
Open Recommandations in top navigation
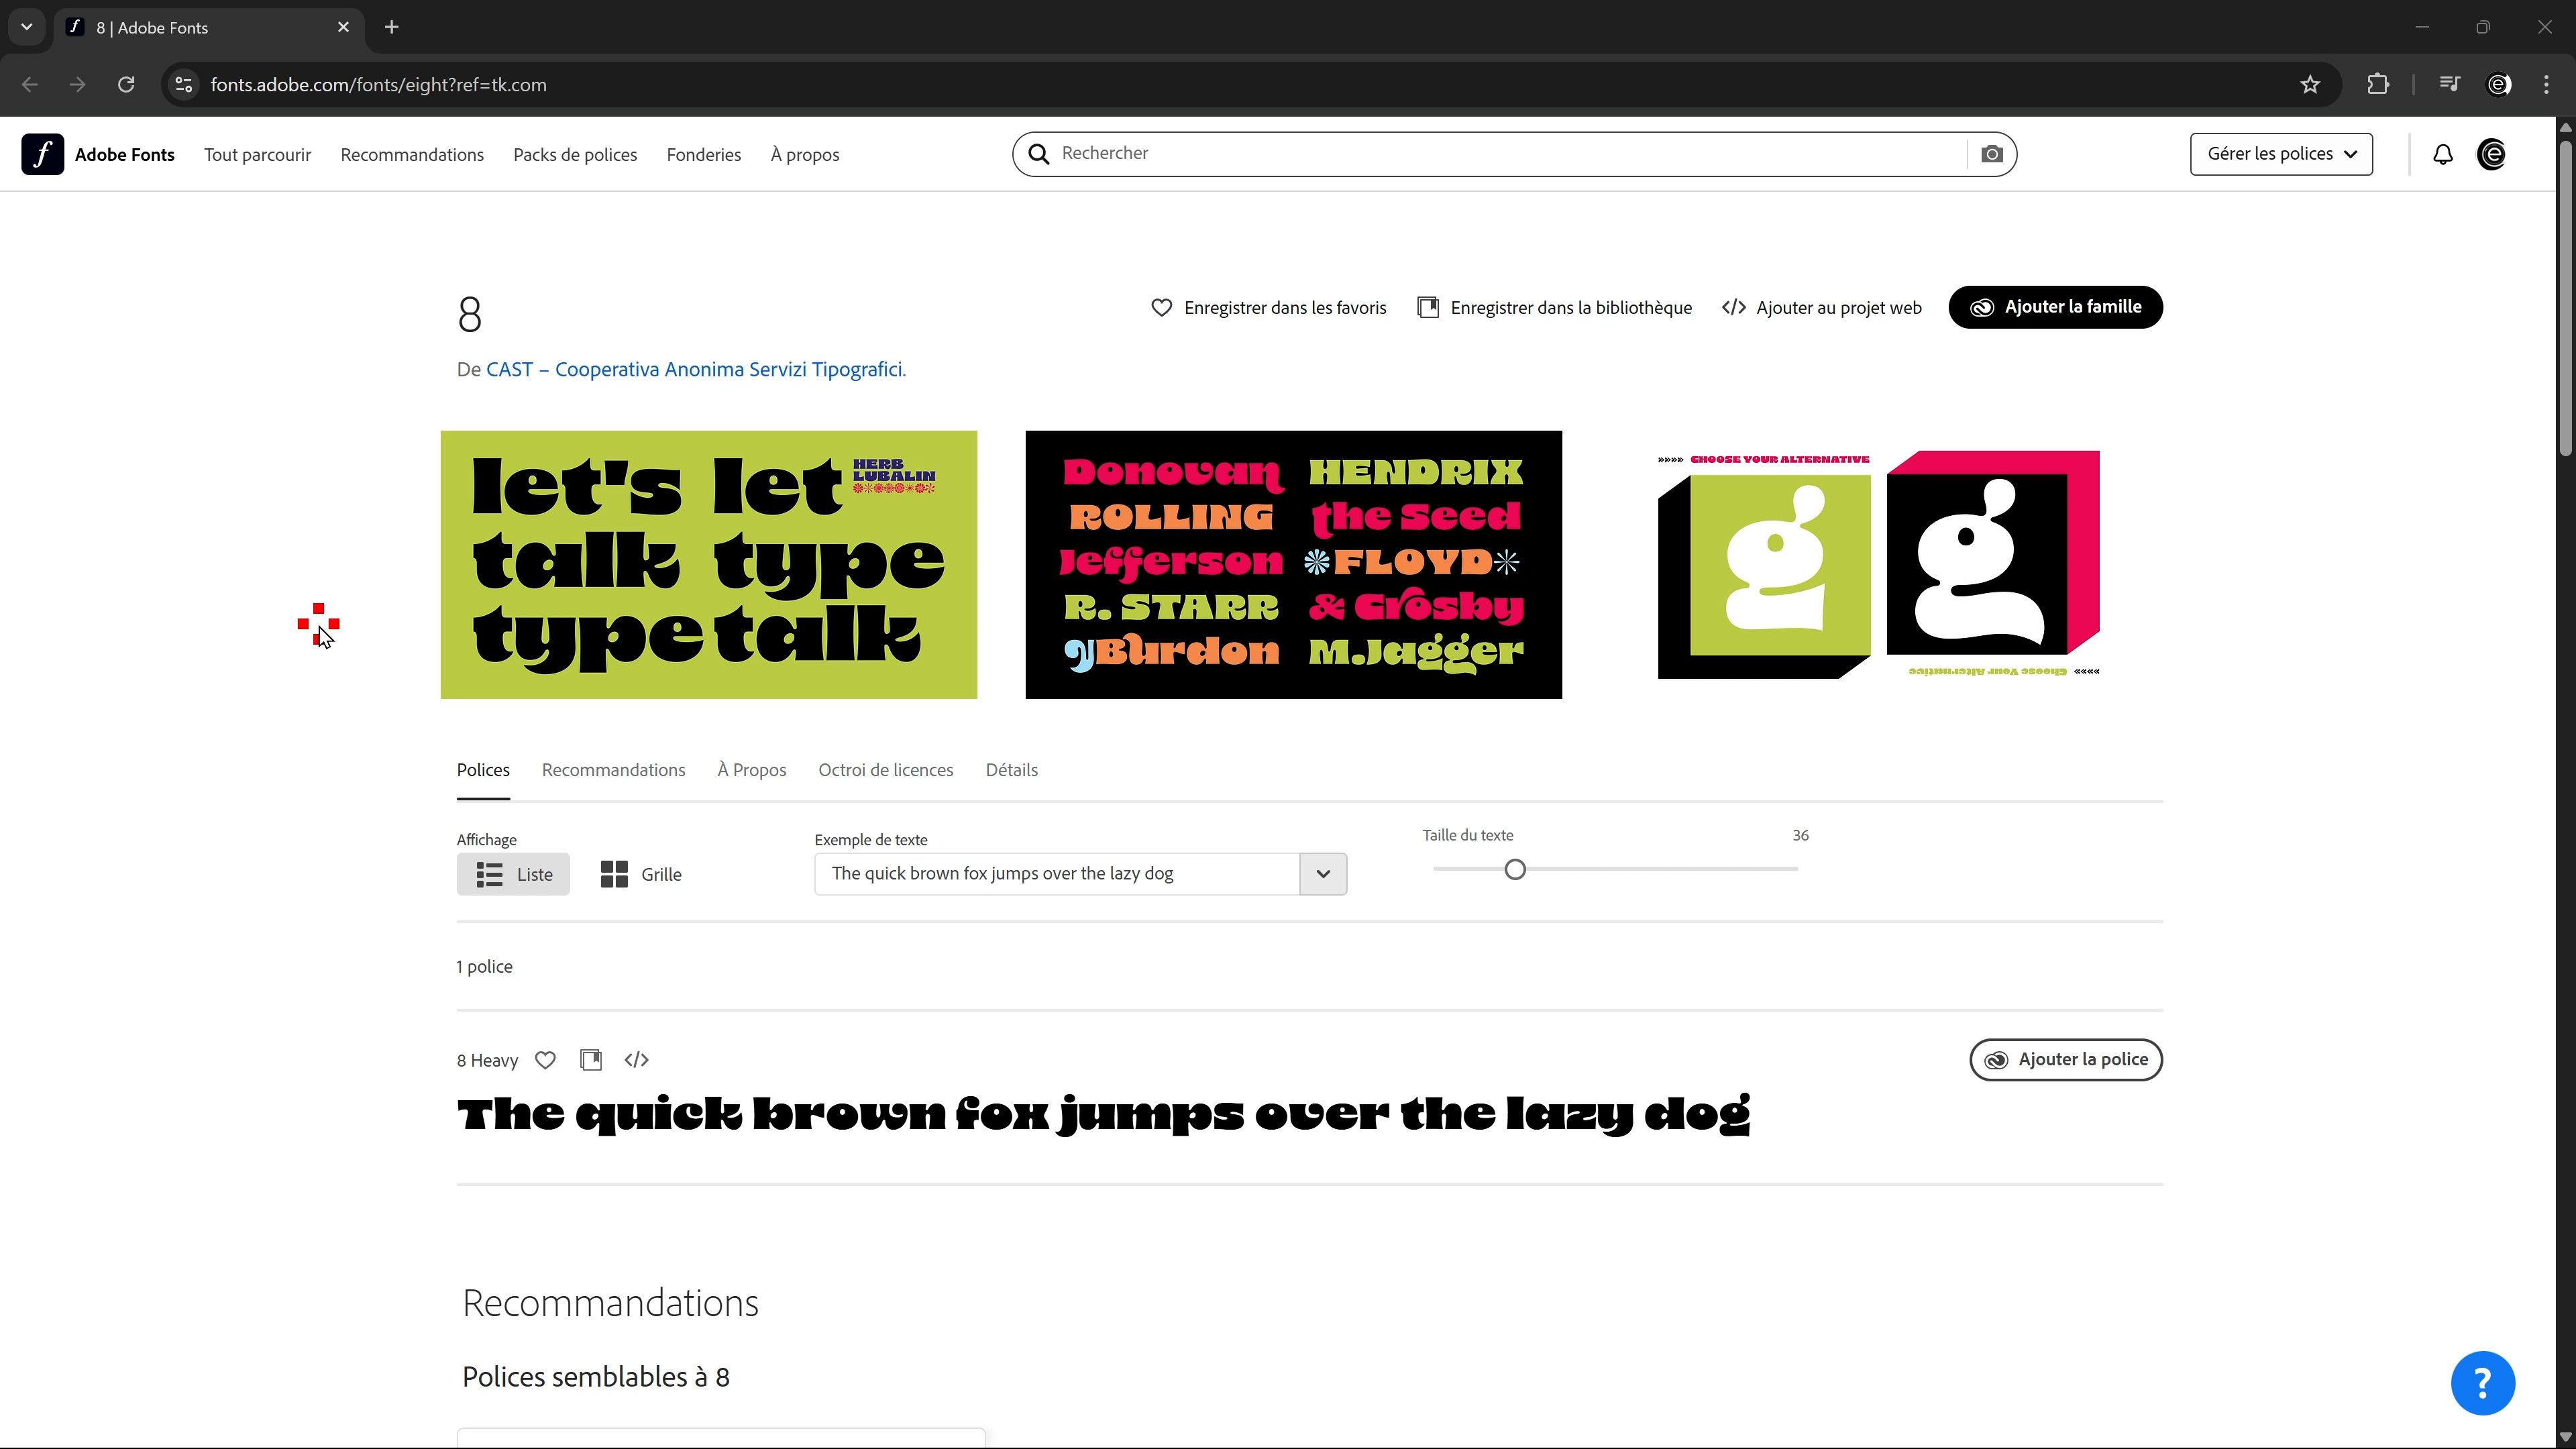(412, 155)
